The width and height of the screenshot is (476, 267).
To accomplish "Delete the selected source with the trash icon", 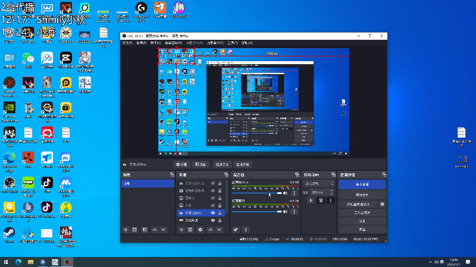I will pyautogui.click(x=190, y=230).
